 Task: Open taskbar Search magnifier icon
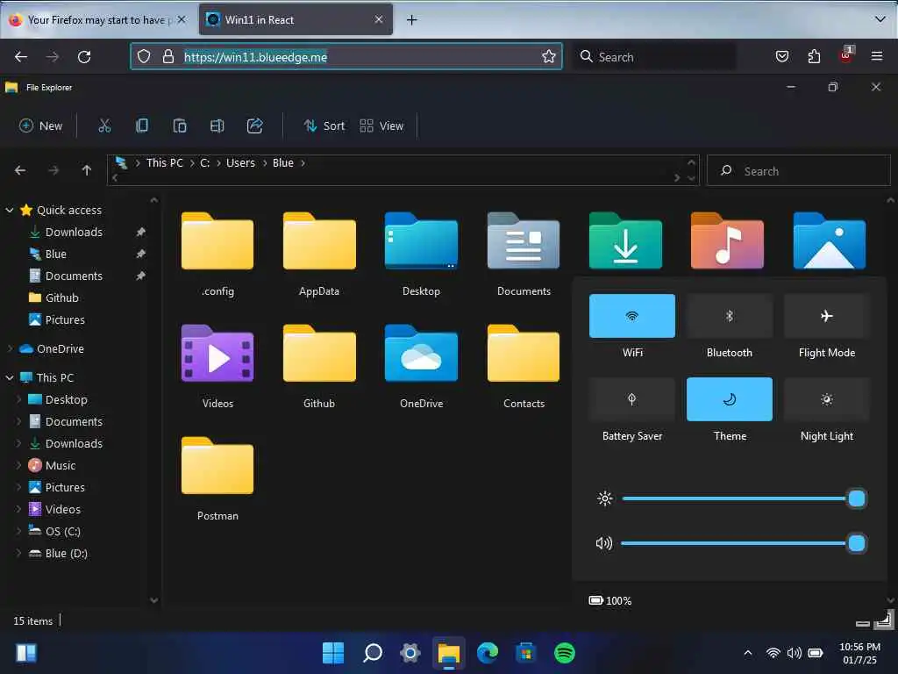coord(372,653)
